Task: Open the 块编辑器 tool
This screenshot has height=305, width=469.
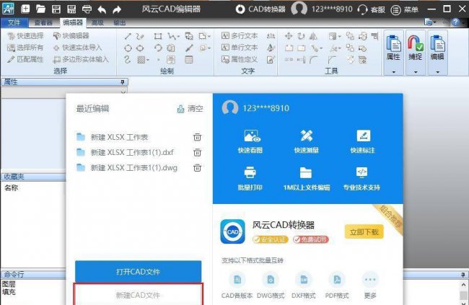Action: coord(71,36)
